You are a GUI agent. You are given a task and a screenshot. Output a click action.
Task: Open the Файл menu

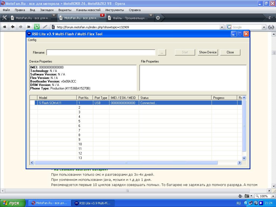pos(6,10)
